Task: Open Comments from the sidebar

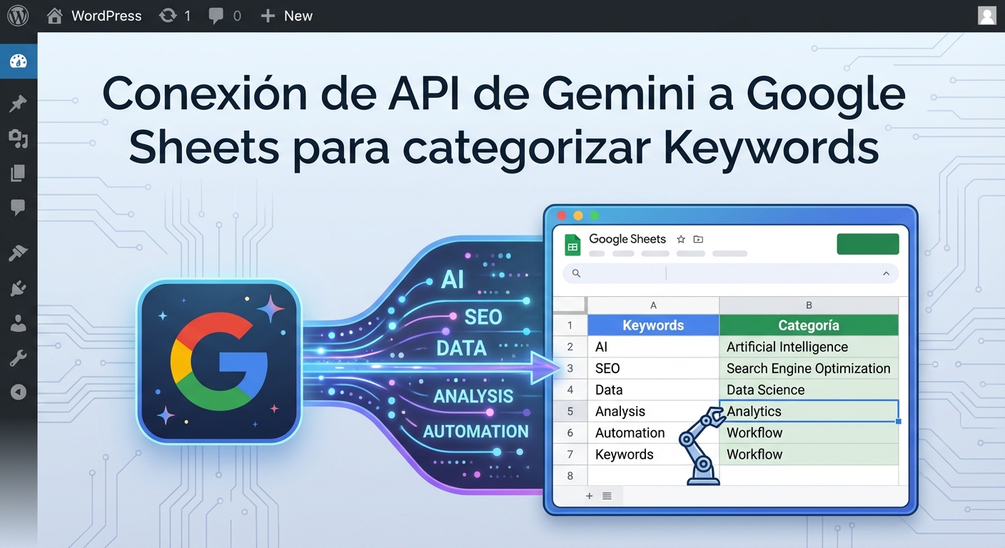Action: (18, 207)
